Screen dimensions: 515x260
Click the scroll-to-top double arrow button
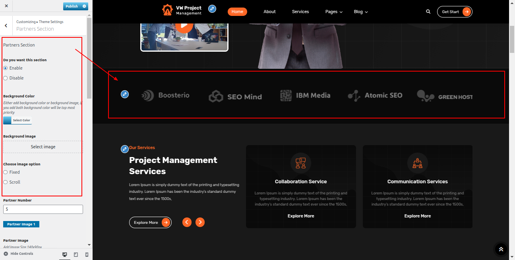[x=501, y=249]
